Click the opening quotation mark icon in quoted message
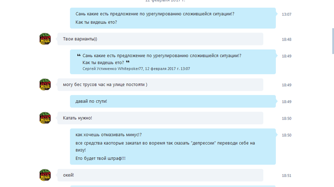Viewport: 334px width, 187px height. (79, 55)
